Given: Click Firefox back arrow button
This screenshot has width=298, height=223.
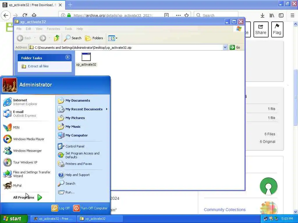Looking at the screenshot, I should tap(6, 15).
